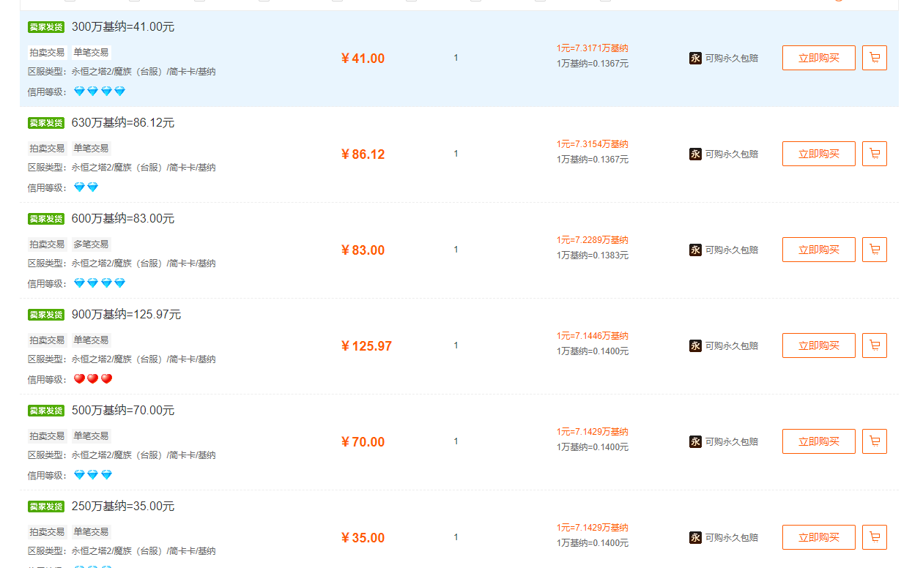The width and height of the screenshot is (912, 568).
Task: Click the 雳家发货 badge on the 500万基纳 listing
Action: pyautogui.click(x=45, y=410)
